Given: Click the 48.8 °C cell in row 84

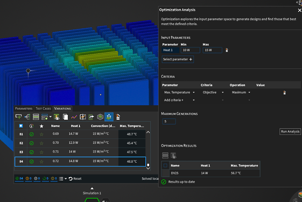Looking at the screenshot, I should tap(132, 162).
